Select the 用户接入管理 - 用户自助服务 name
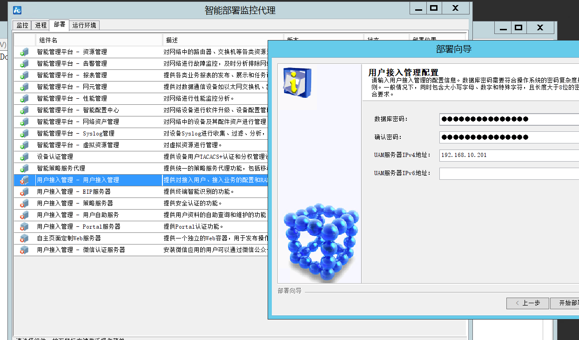The width and height of the screenshot is (579, 340). 78,215
